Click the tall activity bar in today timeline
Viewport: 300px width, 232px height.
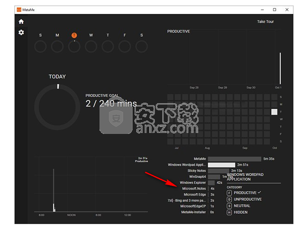pyautogui.click(x=53, y=190)
